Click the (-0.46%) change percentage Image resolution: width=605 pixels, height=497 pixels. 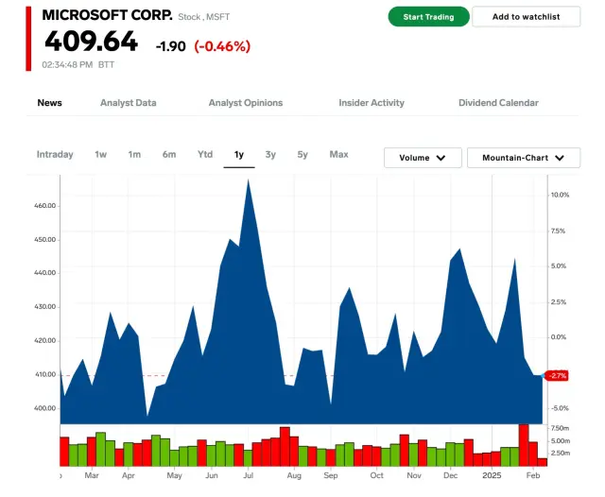click(x=222, y=46)
